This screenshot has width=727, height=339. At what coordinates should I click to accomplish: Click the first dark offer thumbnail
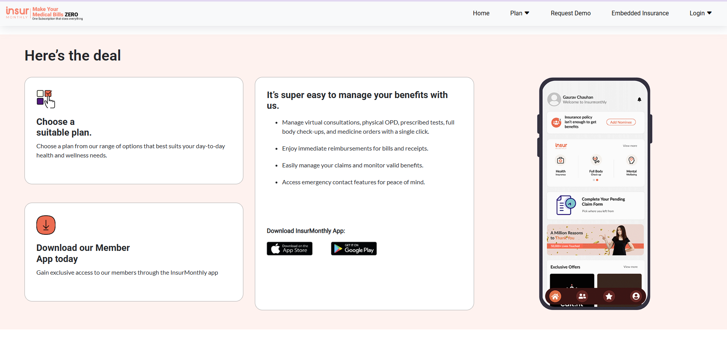tap(572, 281)
